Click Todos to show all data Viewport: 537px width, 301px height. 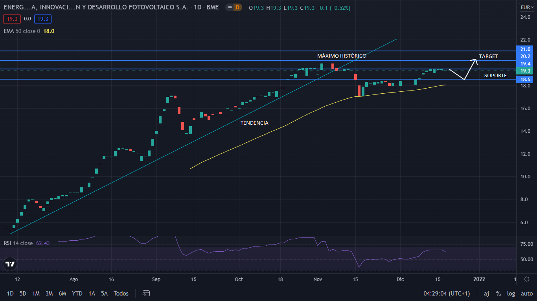pos(121,294)
